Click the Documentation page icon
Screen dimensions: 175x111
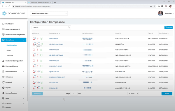pos(3,72)
